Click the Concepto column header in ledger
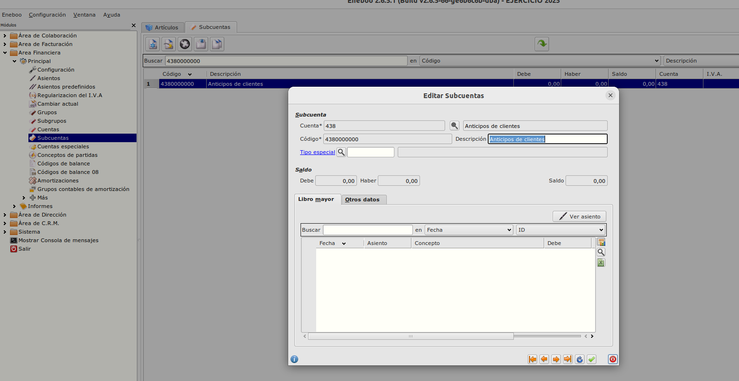The width and height of the screenshot is (739, 381). (477, 243)
